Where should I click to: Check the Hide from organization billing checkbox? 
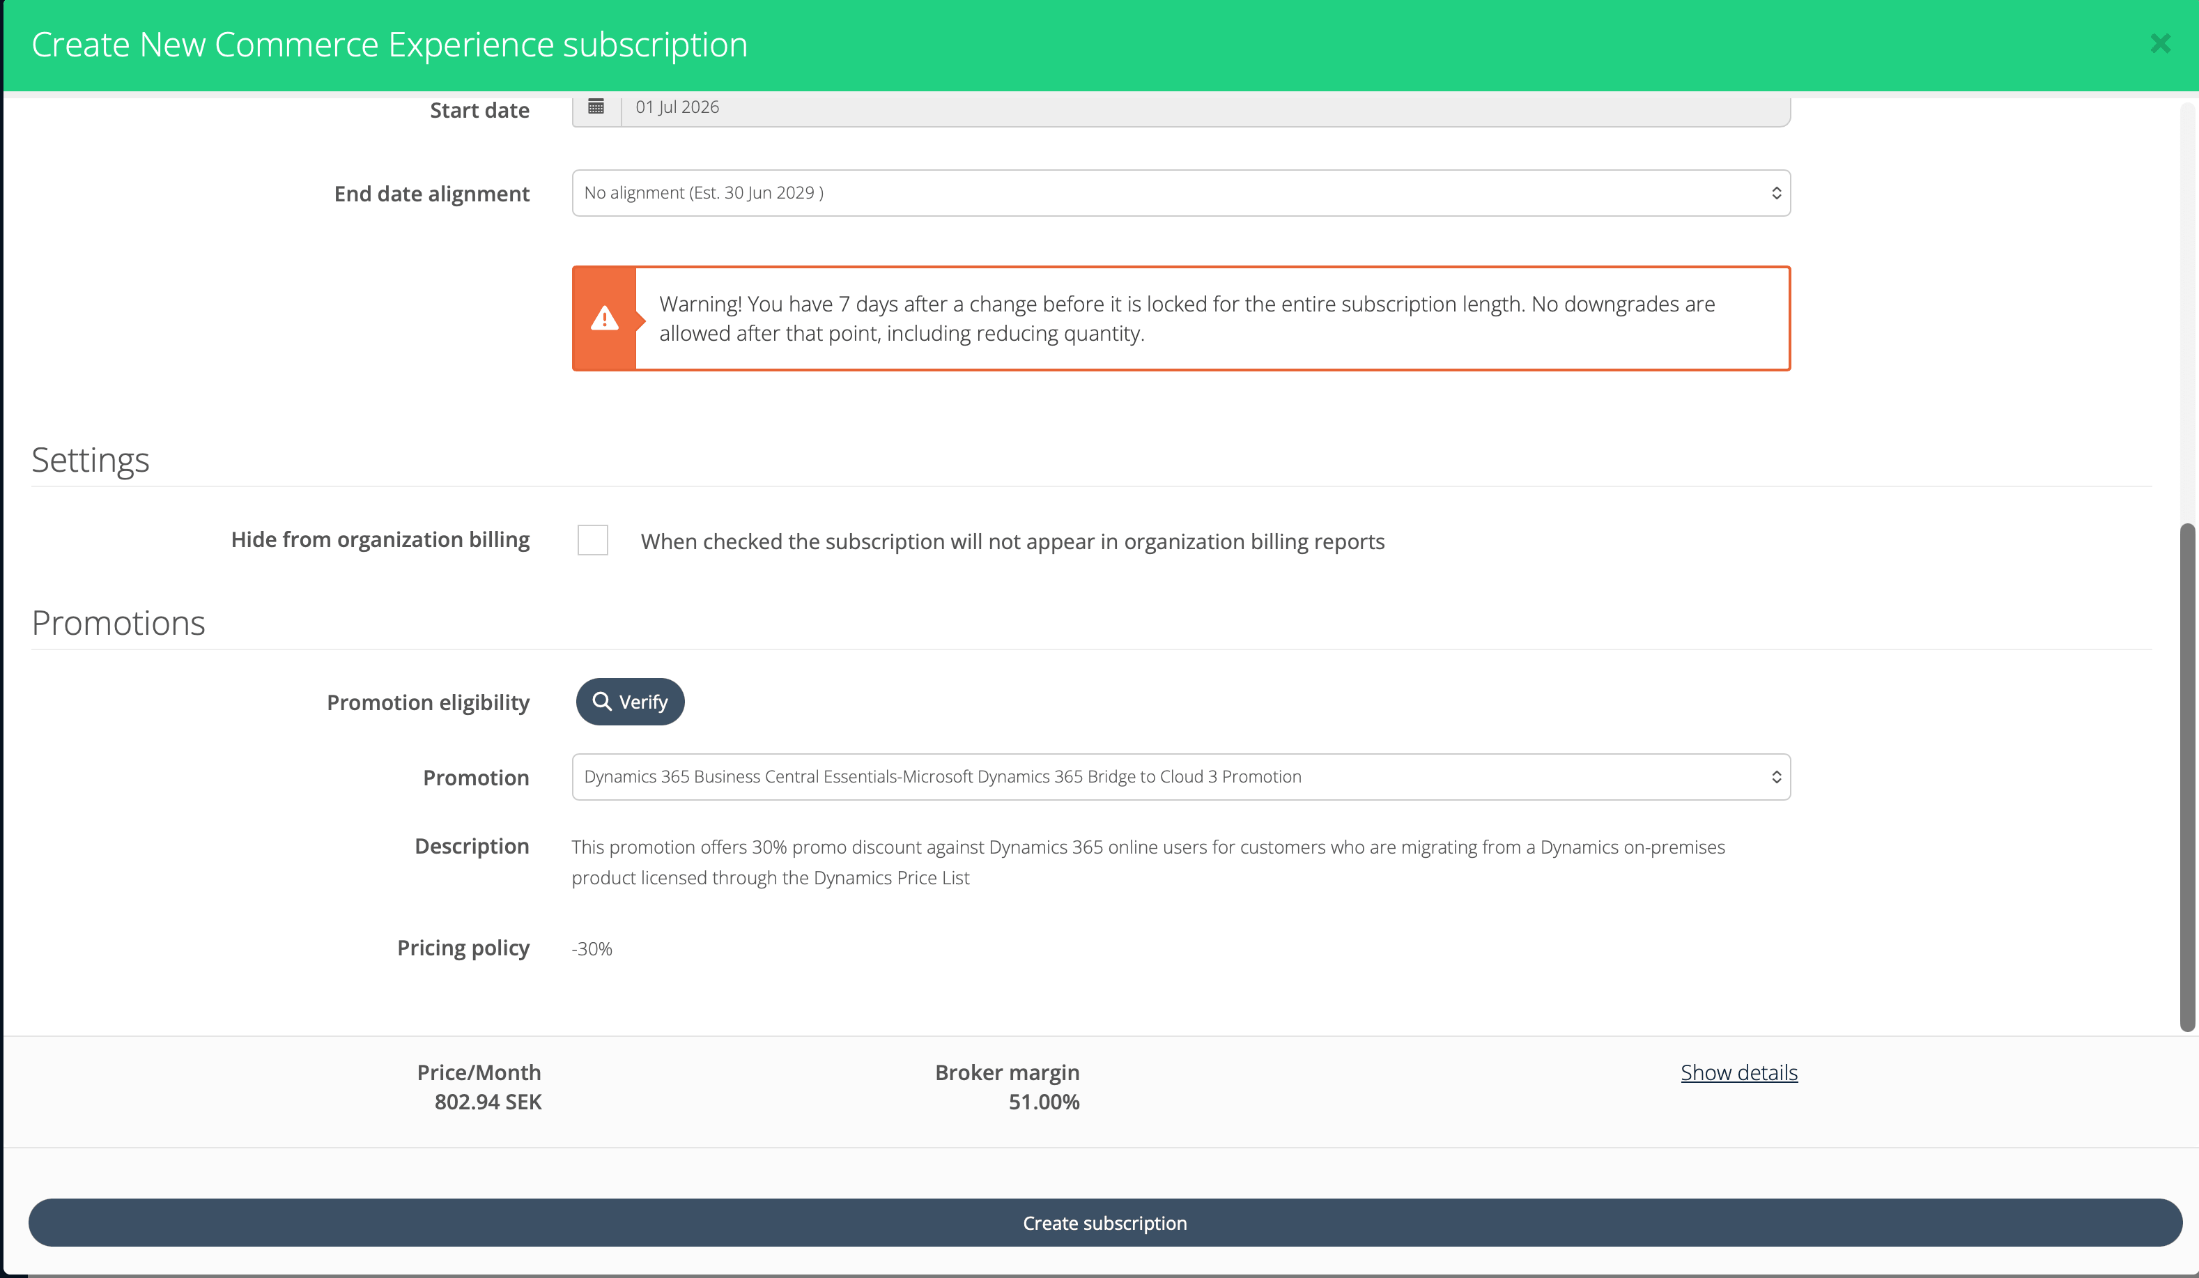[592, 540]
